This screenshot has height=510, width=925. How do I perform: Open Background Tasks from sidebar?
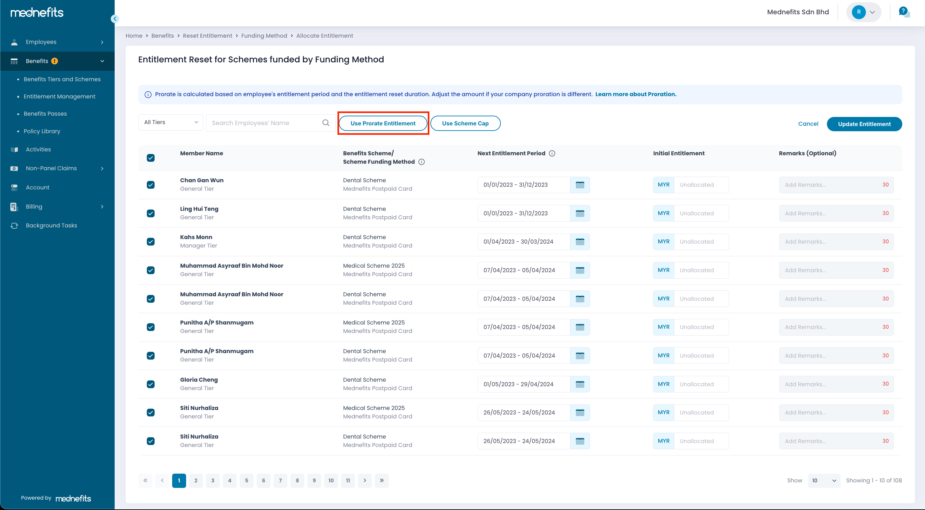point(51,225)
